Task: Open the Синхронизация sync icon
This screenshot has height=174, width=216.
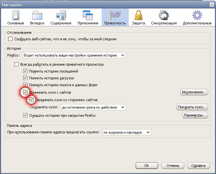Action: 164,16
